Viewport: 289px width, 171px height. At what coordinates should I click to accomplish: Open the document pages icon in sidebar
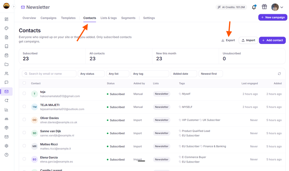[x=7, y=37]
